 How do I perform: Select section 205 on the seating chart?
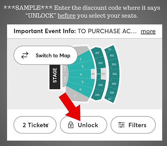97,95
